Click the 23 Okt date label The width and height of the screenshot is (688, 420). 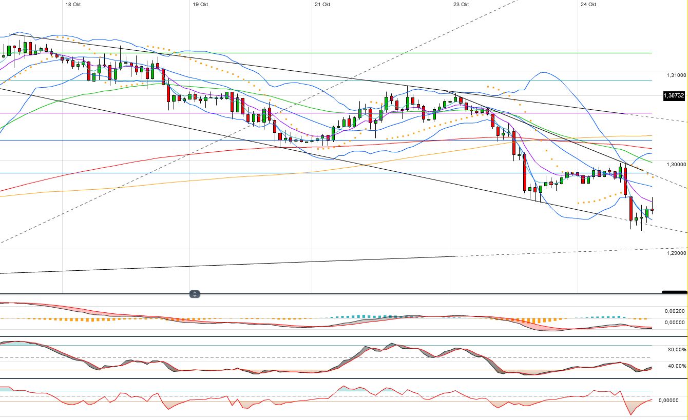(461, 4)
